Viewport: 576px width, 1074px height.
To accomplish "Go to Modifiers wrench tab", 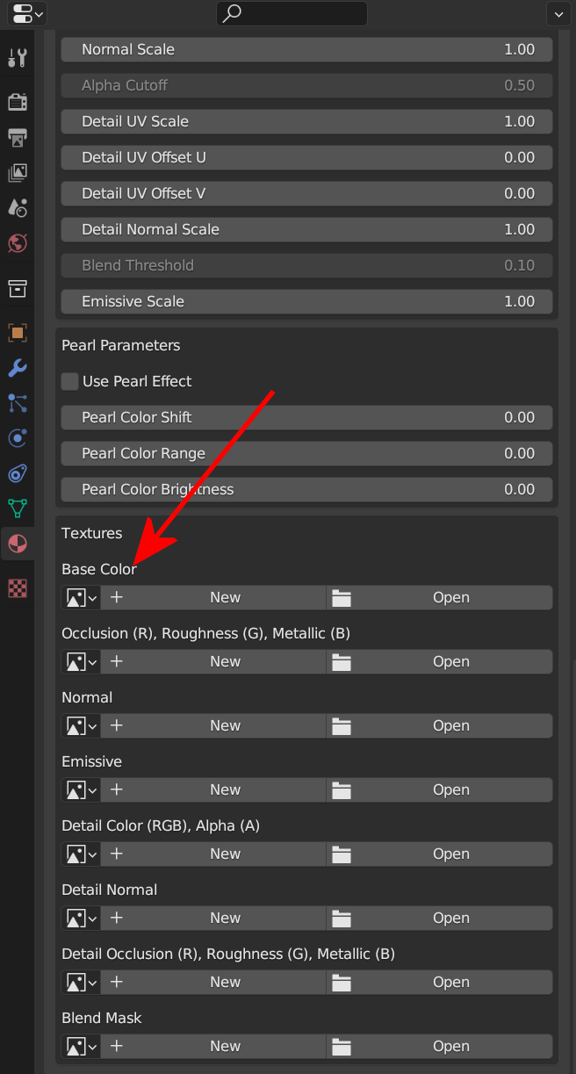I will click(x=17, y=368).
